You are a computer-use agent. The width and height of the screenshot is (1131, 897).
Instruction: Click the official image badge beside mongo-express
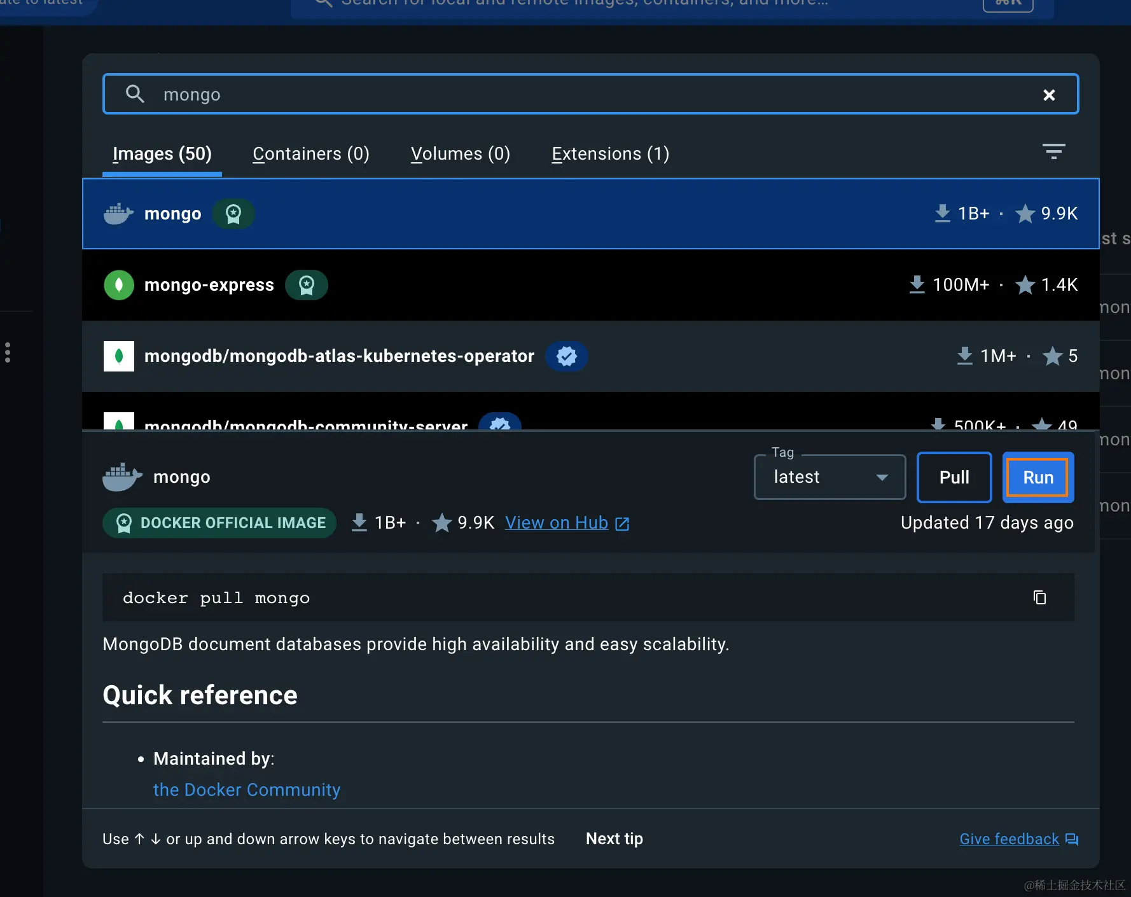pos(307,285)
